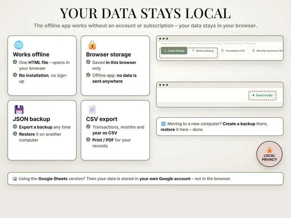Screen dimensions: 291x218
Task: Click the JSON backup heading
Action: [x=32, y=119]
